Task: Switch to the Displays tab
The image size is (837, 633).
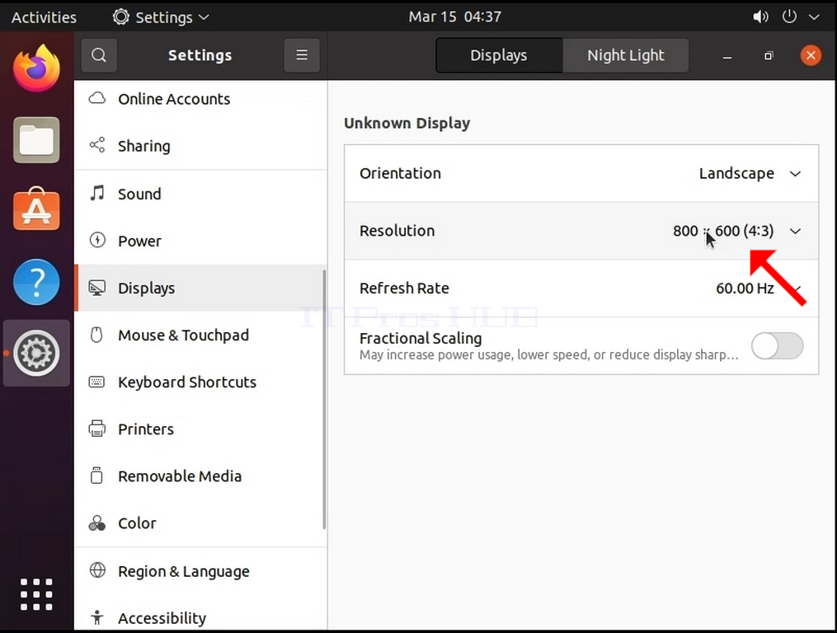Action: point(499,55)
